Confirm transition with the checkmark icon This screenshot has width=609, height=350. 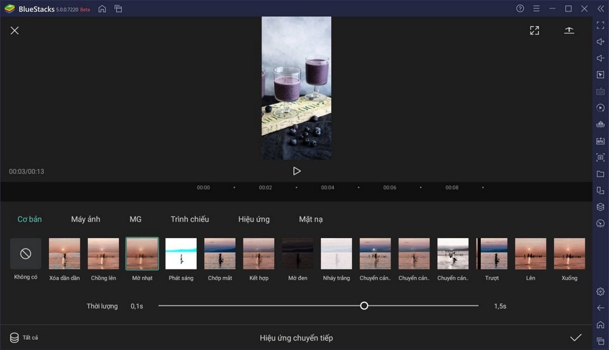[x=575, y=337]
